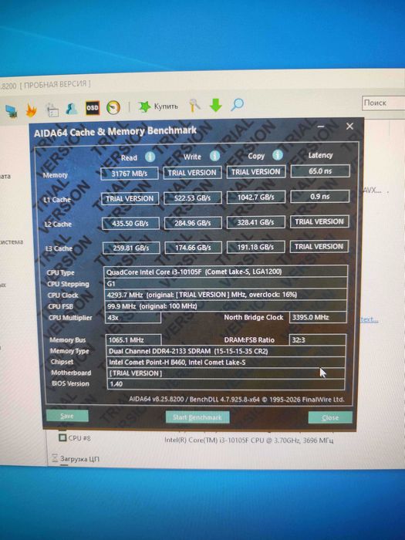Toggle the CPU #8 checkbox
This screenshot has width=405, height=540.
tap(62, 437)
